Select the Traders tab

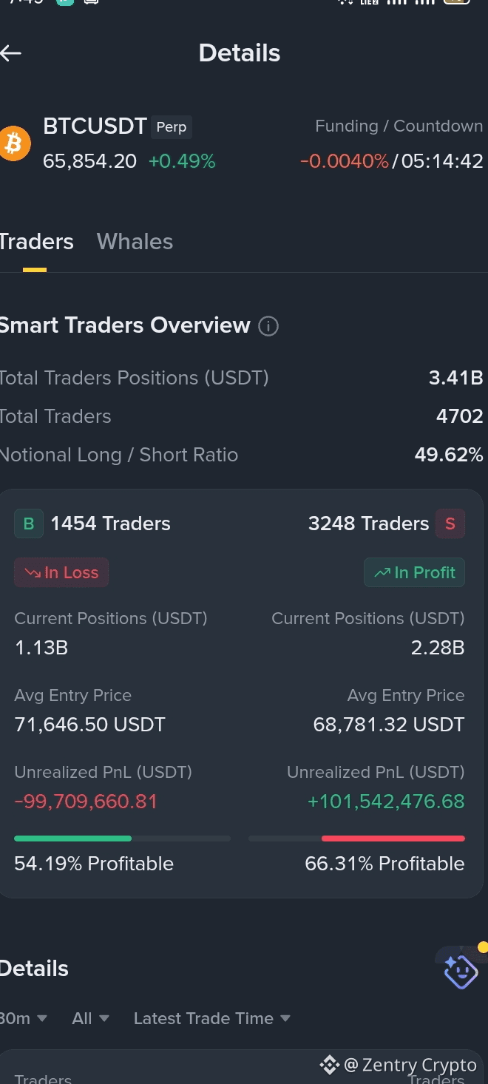pos(36,242)
